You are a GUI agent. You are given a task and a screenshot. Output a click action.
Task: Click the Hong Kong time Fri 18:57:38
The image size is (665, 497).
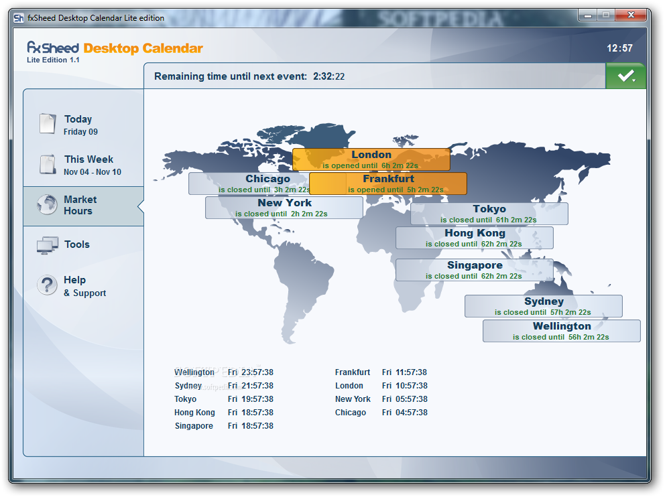tap(250, 413)
